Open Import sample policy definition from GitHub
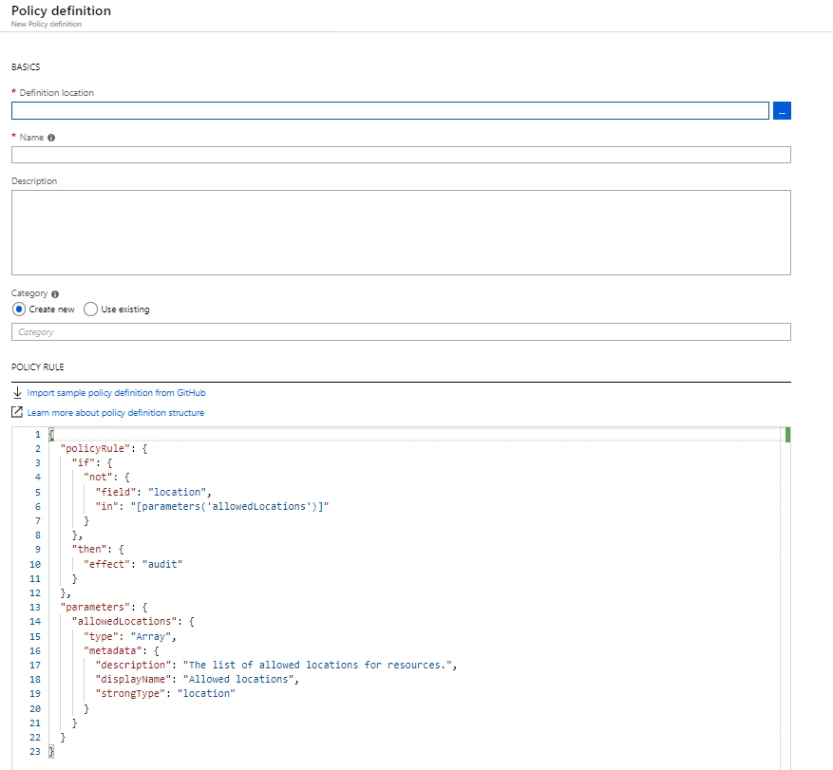The width and height of the screenshot is (833, 770). 116,393
